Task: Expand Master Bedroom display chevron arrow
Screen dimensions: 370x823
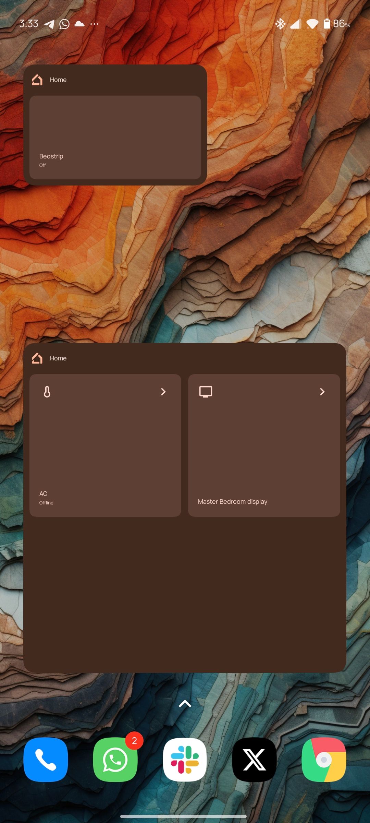Action: pyautogui.click(x=322, y=392)
